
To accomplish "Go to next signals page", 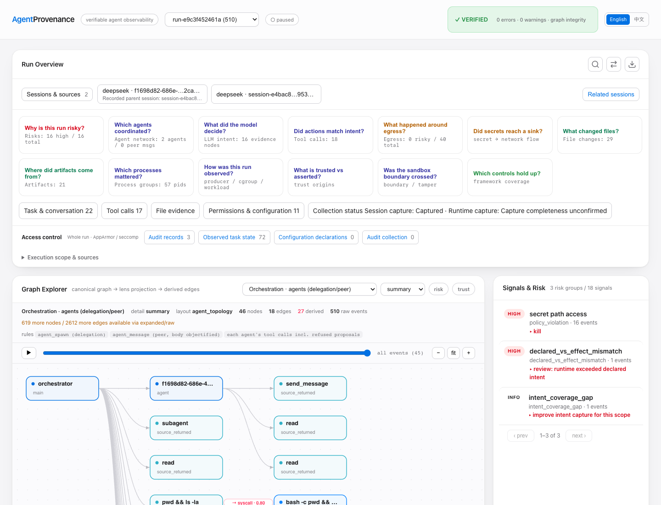I will 579,436.
